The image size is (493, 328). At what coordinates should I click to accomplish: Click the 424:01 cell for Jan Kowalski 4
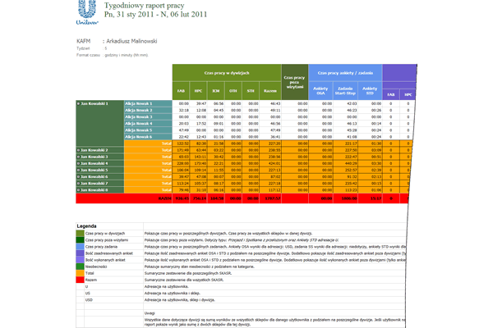point(270,163)
